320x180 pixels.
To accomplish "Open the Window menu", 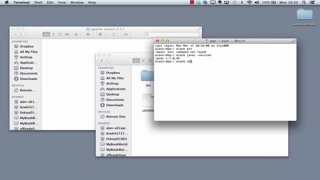I will click(77, 2).
